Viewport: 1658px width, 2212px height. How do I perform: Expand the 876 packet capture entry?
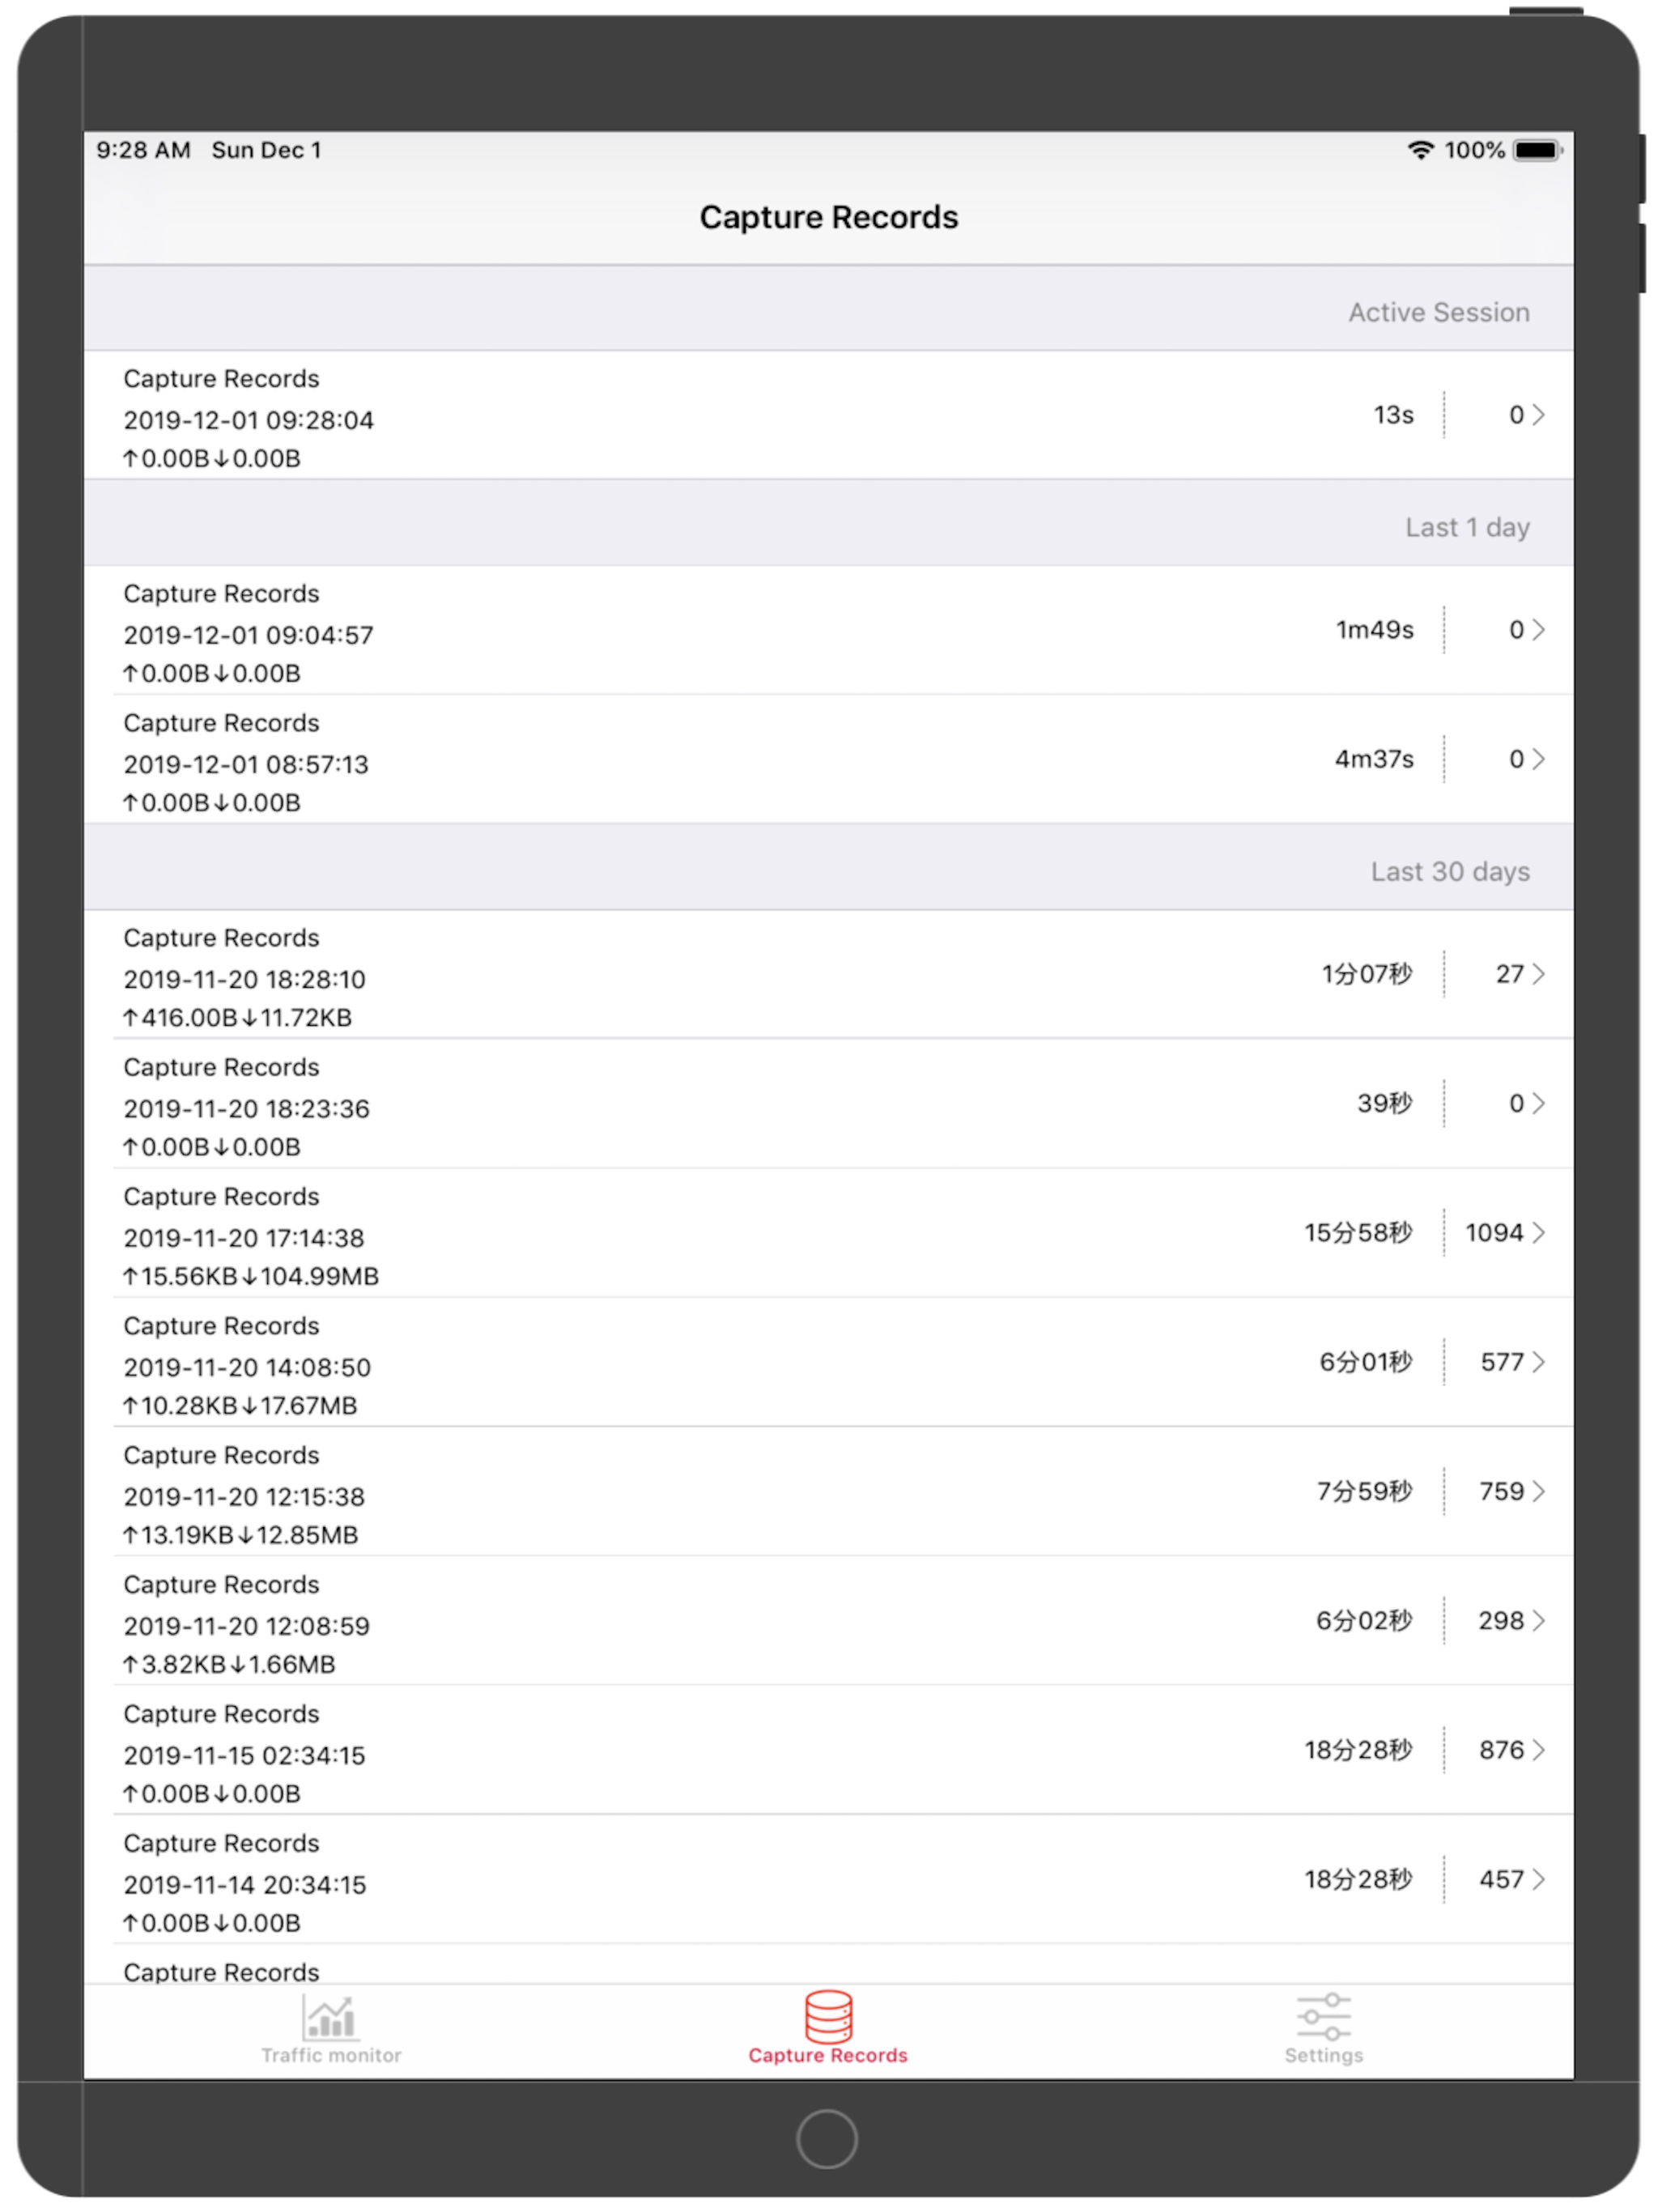point(1541,1750)
